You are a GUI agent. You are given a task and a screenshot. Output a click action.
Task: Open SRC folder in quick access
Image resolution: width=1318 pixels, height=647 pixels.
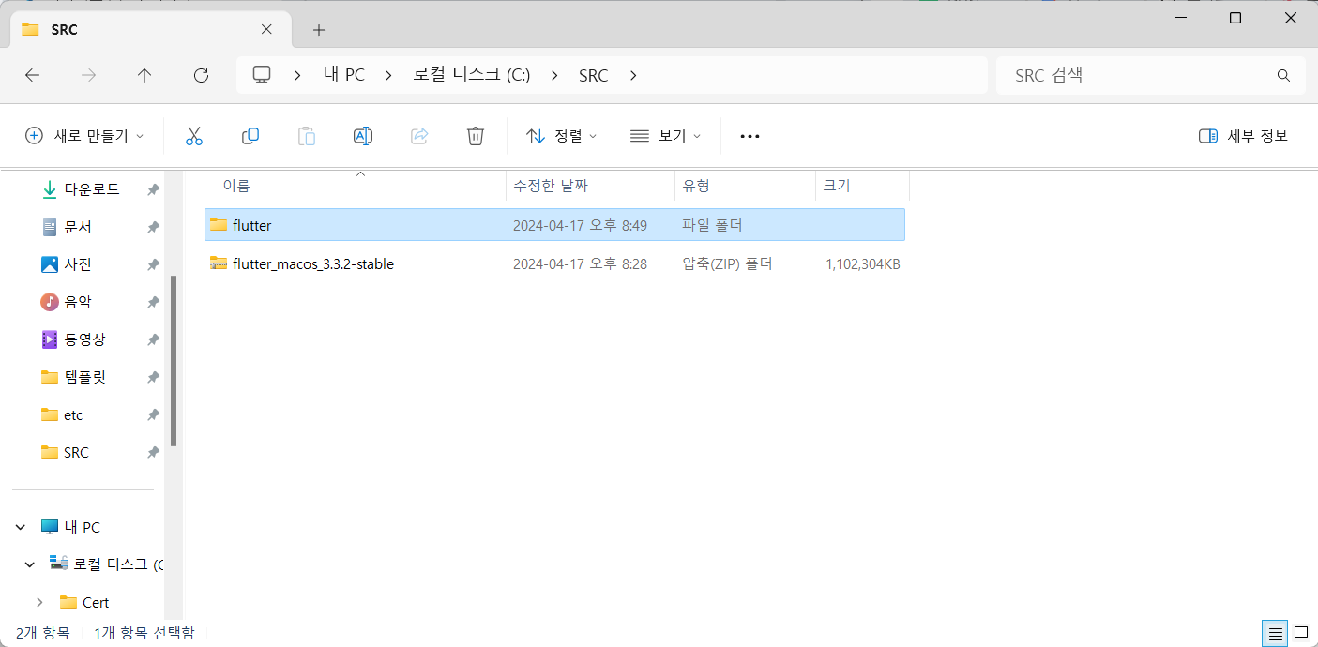pos(76,452)
